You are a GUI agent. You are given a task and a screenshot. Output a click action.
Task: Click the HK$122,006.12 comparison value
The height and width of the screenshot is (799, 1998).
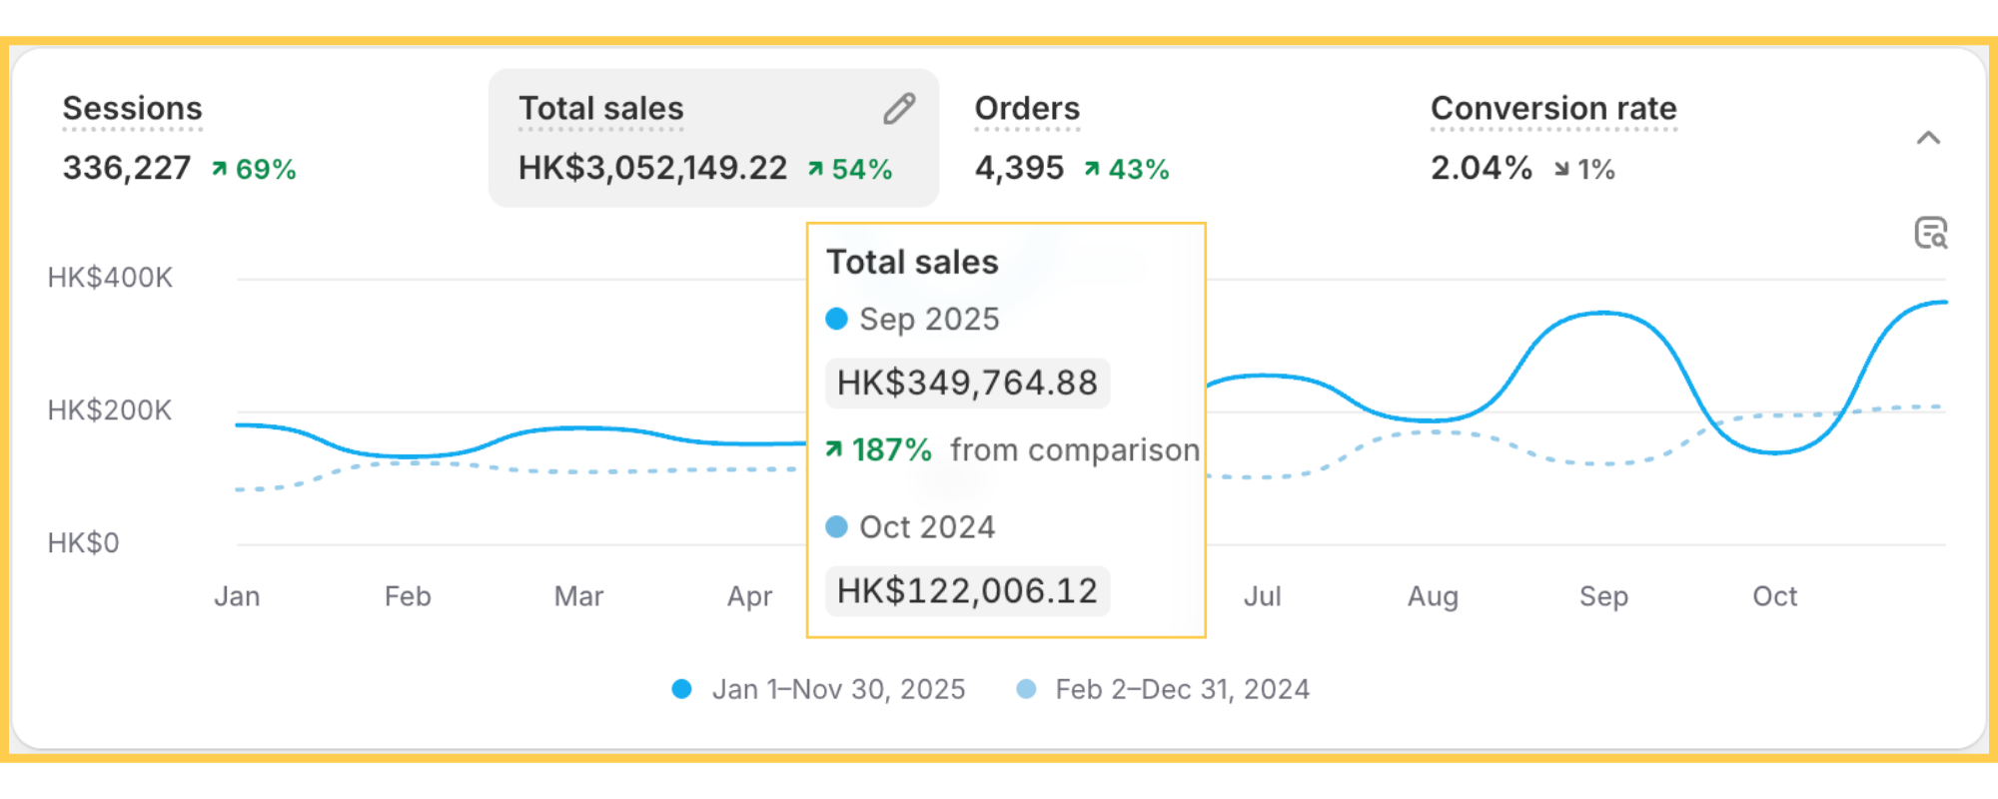pos(967,591)
